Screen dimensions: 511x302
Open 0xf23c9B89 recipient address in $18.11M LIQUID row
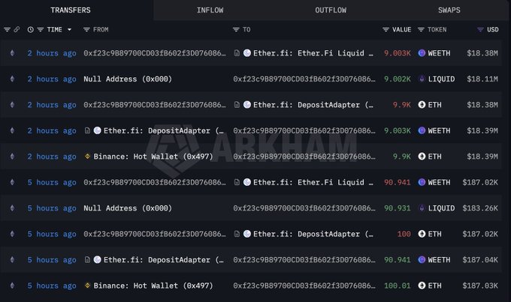(x=304, y=79)
